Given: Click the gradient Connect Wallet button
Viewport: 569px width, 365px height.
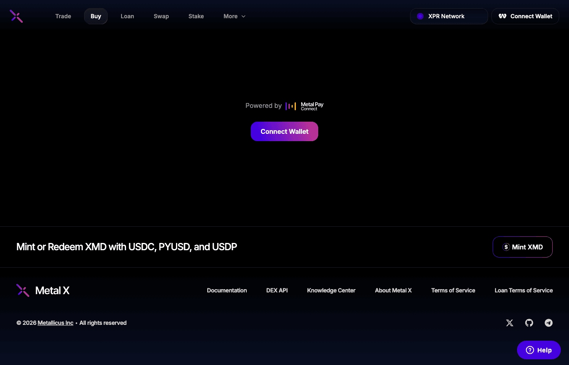Looking at the screenshot, I should pos(284,131).
